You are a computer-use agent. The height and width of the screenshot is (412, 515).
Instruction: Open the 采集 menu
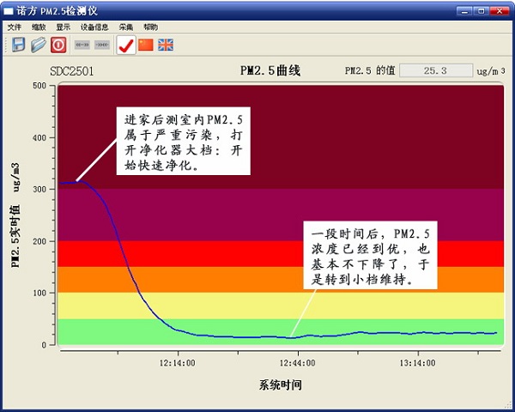coord(126,27)
